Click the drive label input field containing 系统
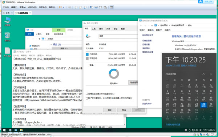 click(118, 36)
